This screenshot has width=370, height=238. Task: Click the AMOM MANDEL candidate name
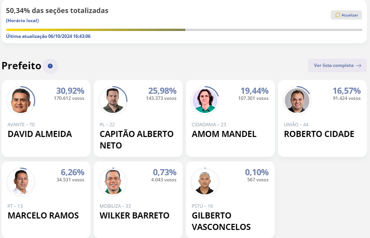tap(224, 134)
